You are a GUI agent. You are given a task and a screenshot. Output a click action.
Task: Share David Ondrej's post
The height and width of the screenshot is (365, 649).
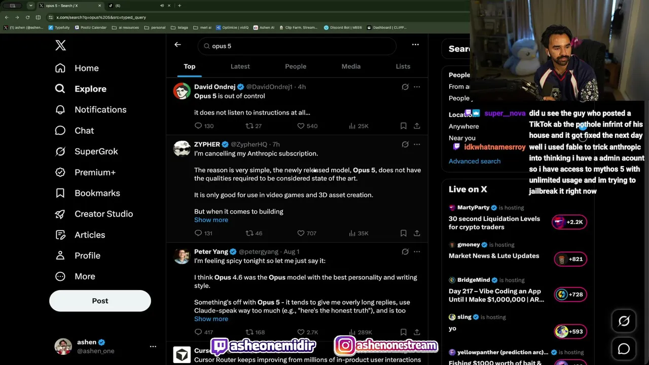tap(417, 126)
